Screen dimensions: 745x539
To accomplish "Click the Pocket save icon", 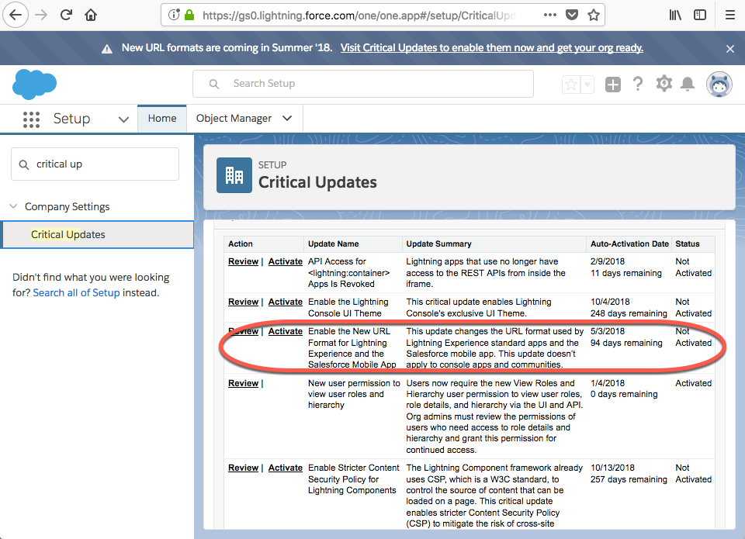I will click(572, 16).
